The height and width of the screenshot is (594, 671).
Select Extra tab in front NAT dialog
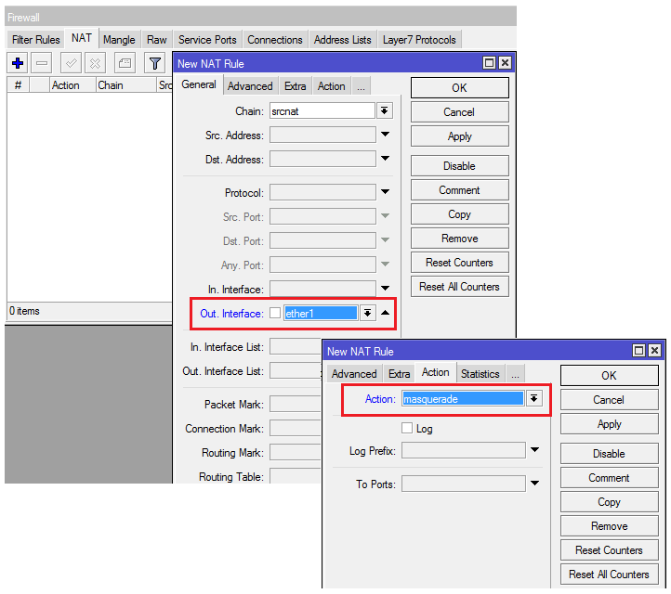[x=400, y=374]
